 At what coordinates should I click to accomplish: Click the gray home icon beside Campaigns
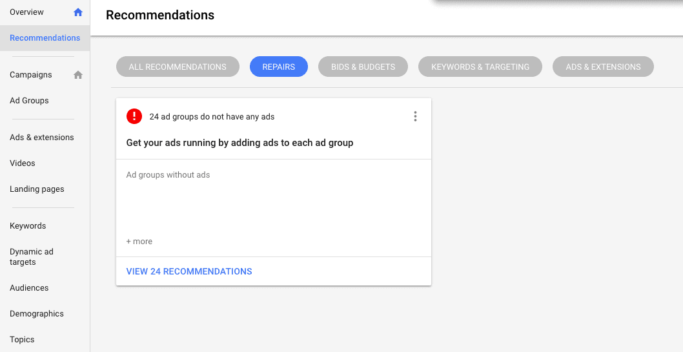click(x=78, y=75)
